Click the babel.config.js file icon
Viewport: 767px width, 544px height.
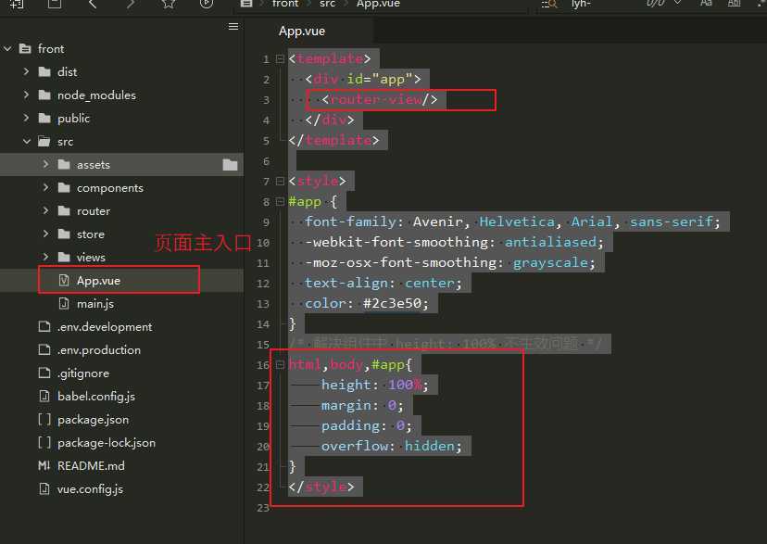(x=44, y=396)
